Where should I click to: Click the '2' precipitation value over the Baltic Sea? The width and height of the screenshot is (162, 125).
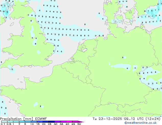(152, 10)
